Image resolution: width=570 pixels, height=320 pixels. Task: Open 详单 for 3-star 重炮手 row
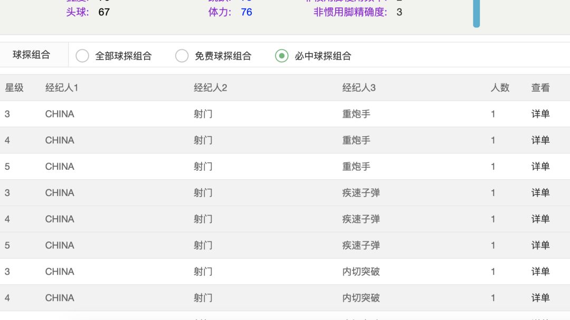pyautogui.click(x=540, y=114)
